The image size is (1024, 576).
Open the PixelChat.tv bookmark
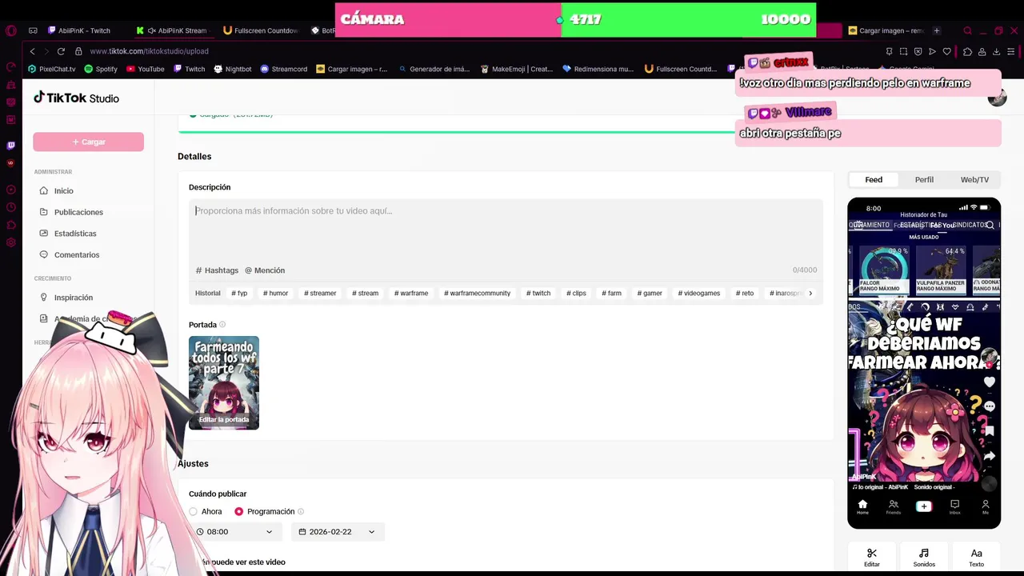51,69
